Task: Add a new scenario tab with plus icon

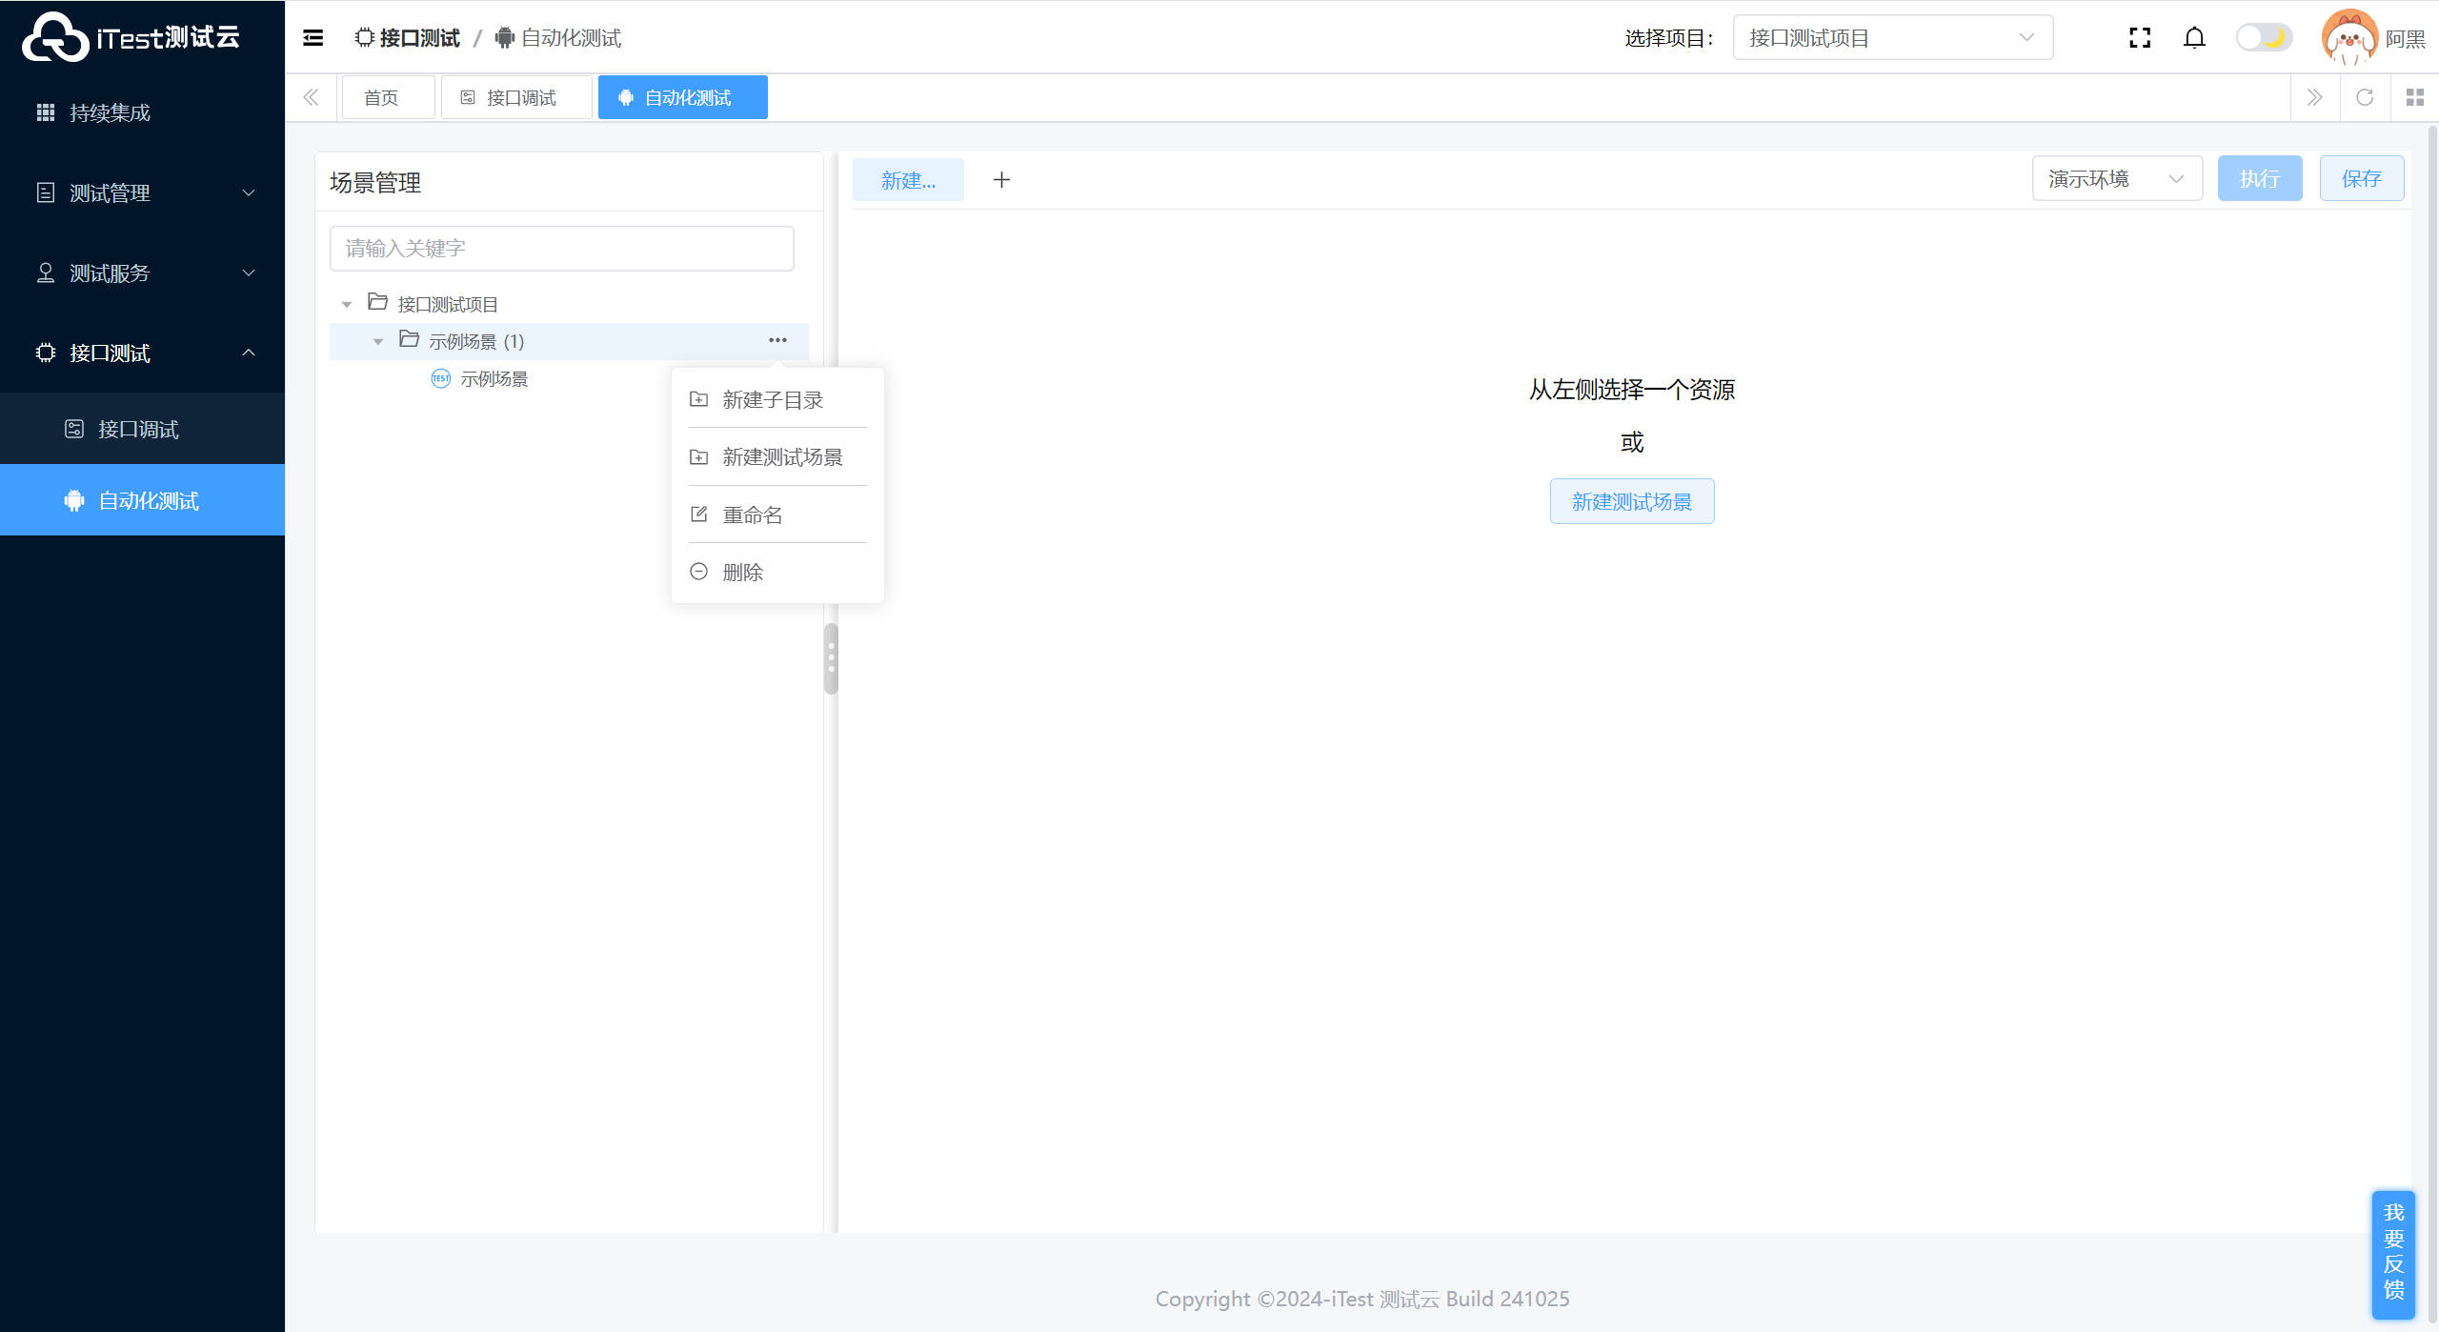Action: (1001, 180)
